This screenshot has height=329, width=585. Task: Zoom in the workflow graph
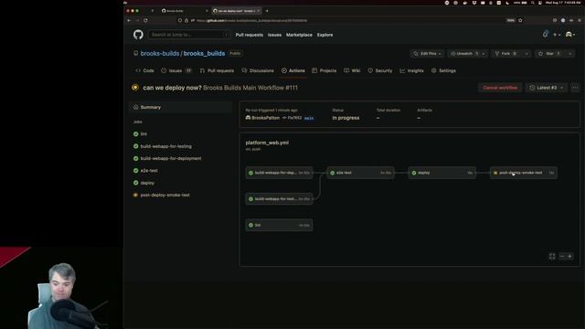point(569,256)
